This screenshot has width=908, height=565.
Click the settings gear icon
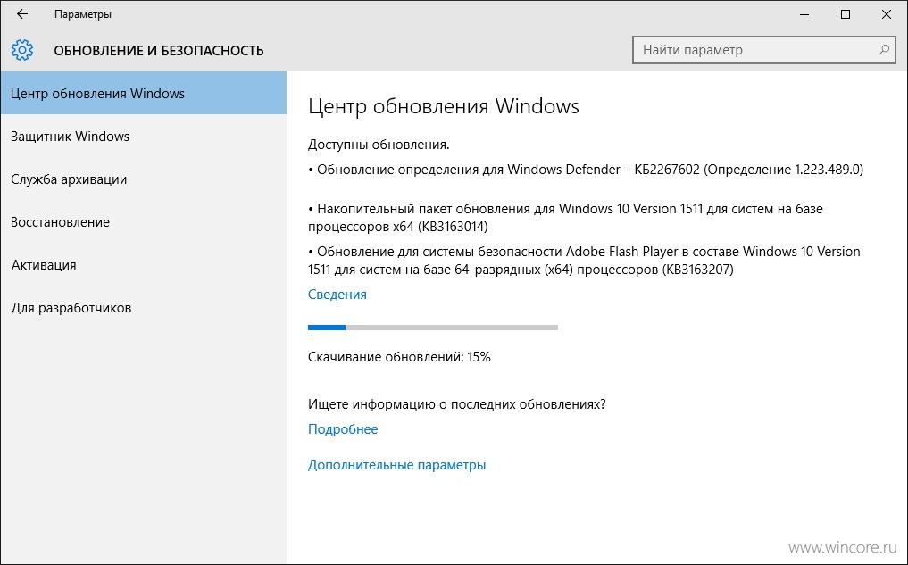22,50
